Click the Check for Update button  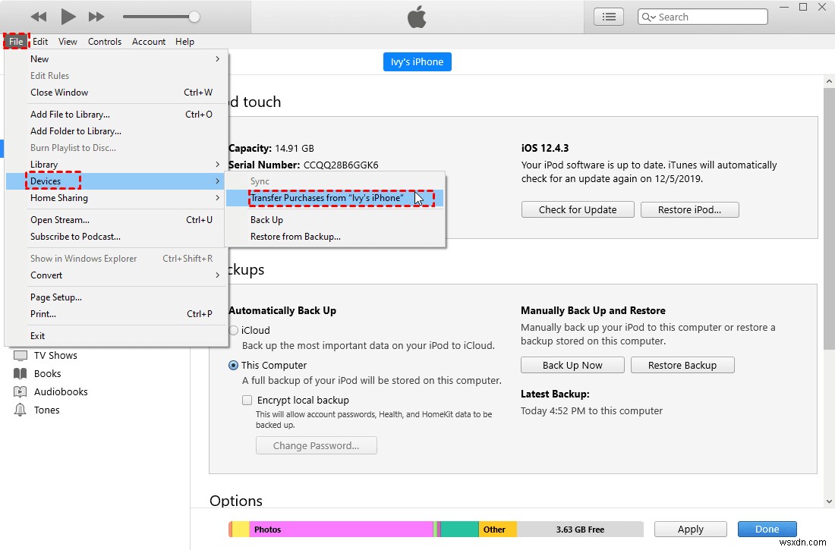(577, 209)
